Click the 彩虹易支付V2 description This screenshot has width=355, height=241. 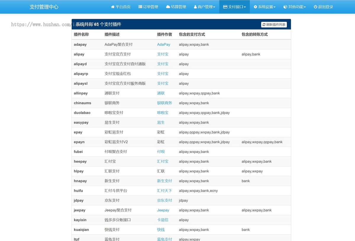(x=116, y=142)
